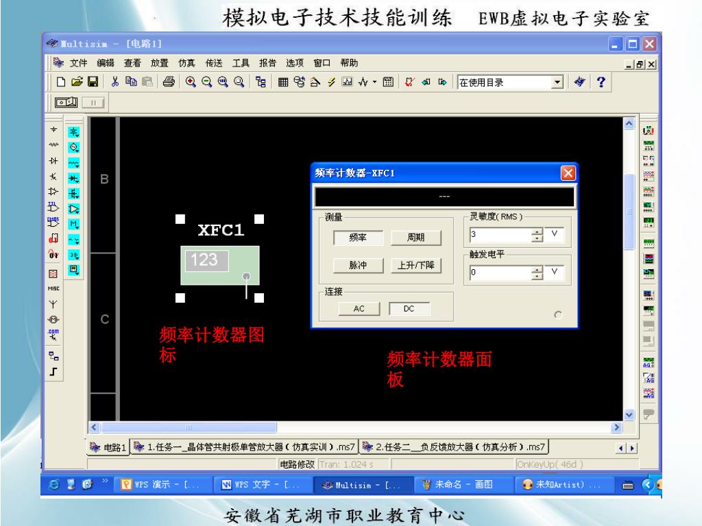
Task: Cut selection with the scissors icon
Action: [115, 82]
